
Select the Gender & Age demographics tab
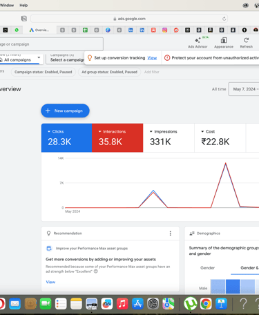tap(249, 268)
